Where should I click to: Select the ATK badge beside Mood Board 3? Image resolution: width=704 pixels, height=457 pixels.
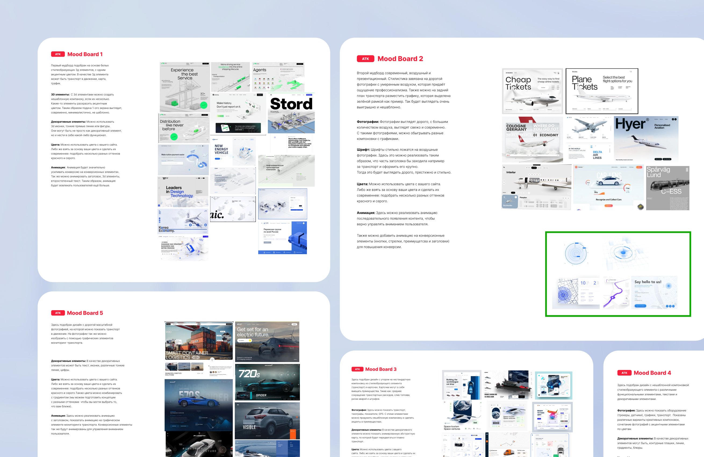357,369
